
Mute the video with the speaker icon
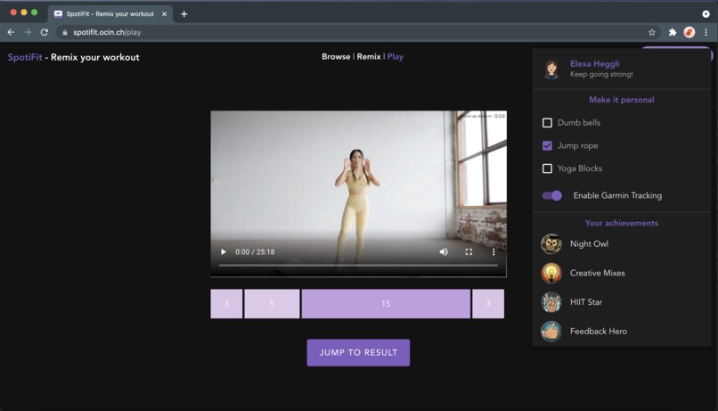click(444, 252)
